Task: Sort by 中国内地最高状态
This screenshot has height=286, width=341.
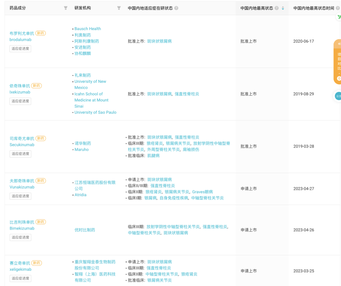Action: tap(283, 8)
